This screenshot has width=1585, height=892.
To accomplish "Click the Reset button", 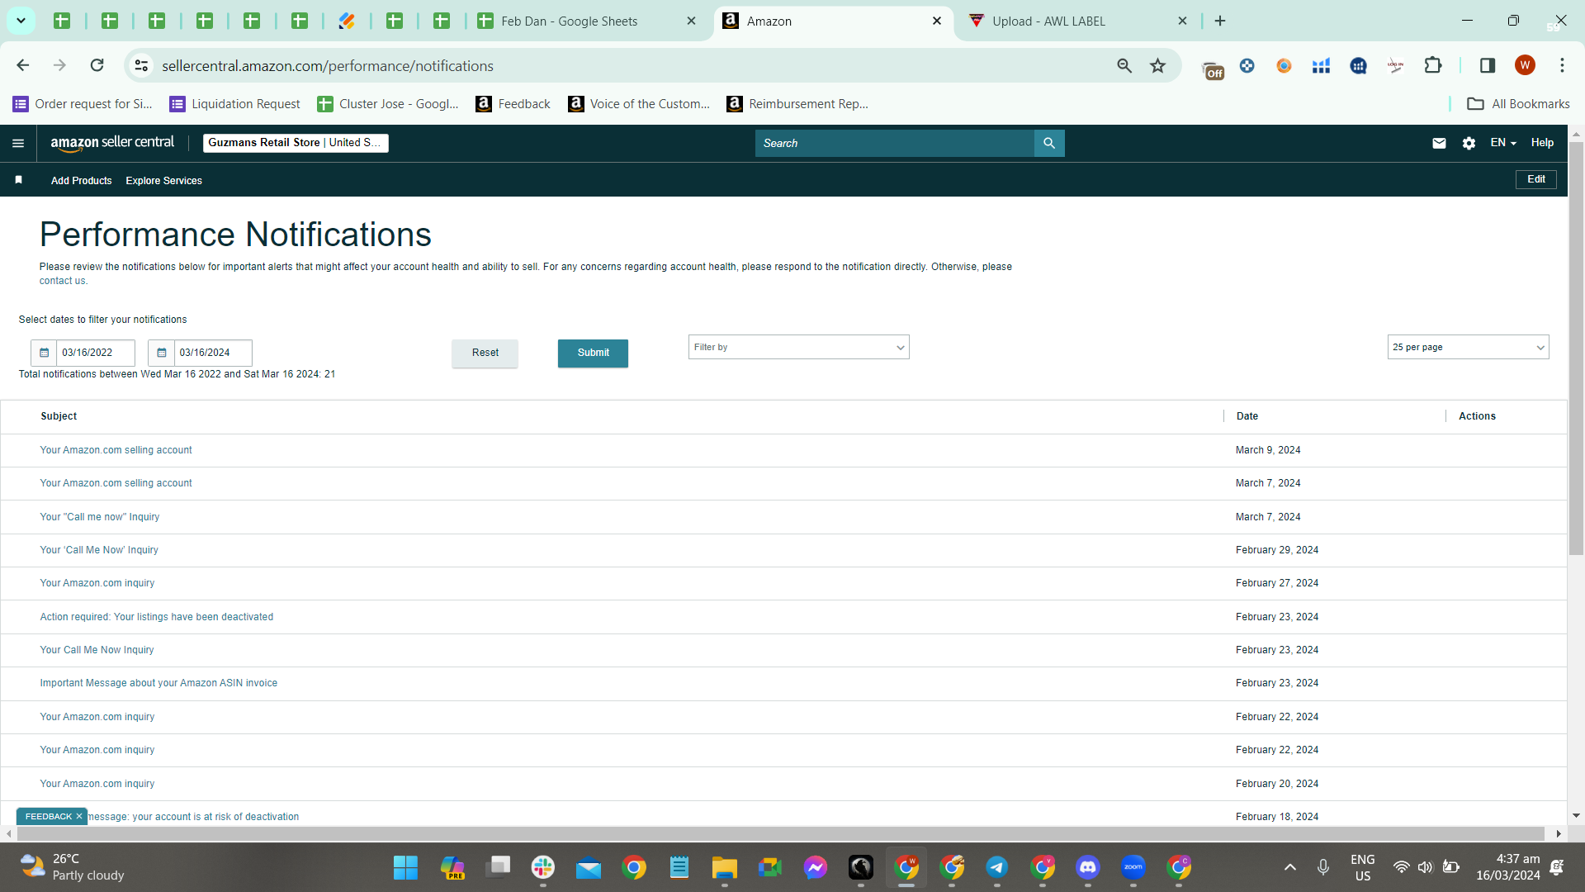I will coord(485,353).
